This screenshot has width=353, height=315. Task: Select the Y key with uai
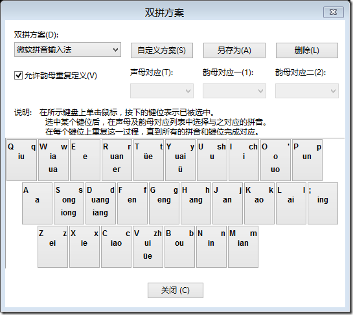pyautogui.click(x=180, y=160)
